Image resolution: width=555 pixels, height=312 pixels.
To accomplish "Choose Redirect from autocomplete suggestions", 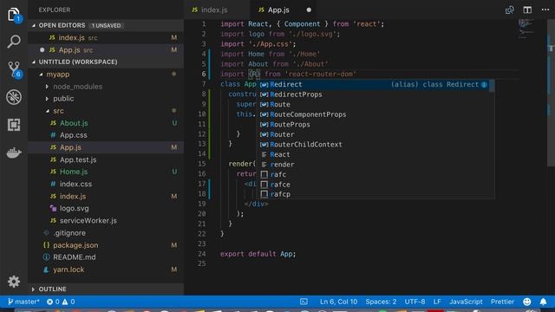I will [375, 85].
